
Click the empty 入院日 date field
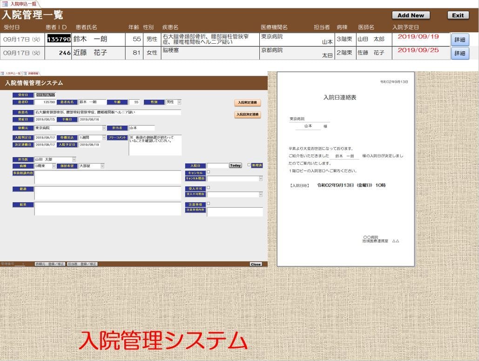click(217, 165)
